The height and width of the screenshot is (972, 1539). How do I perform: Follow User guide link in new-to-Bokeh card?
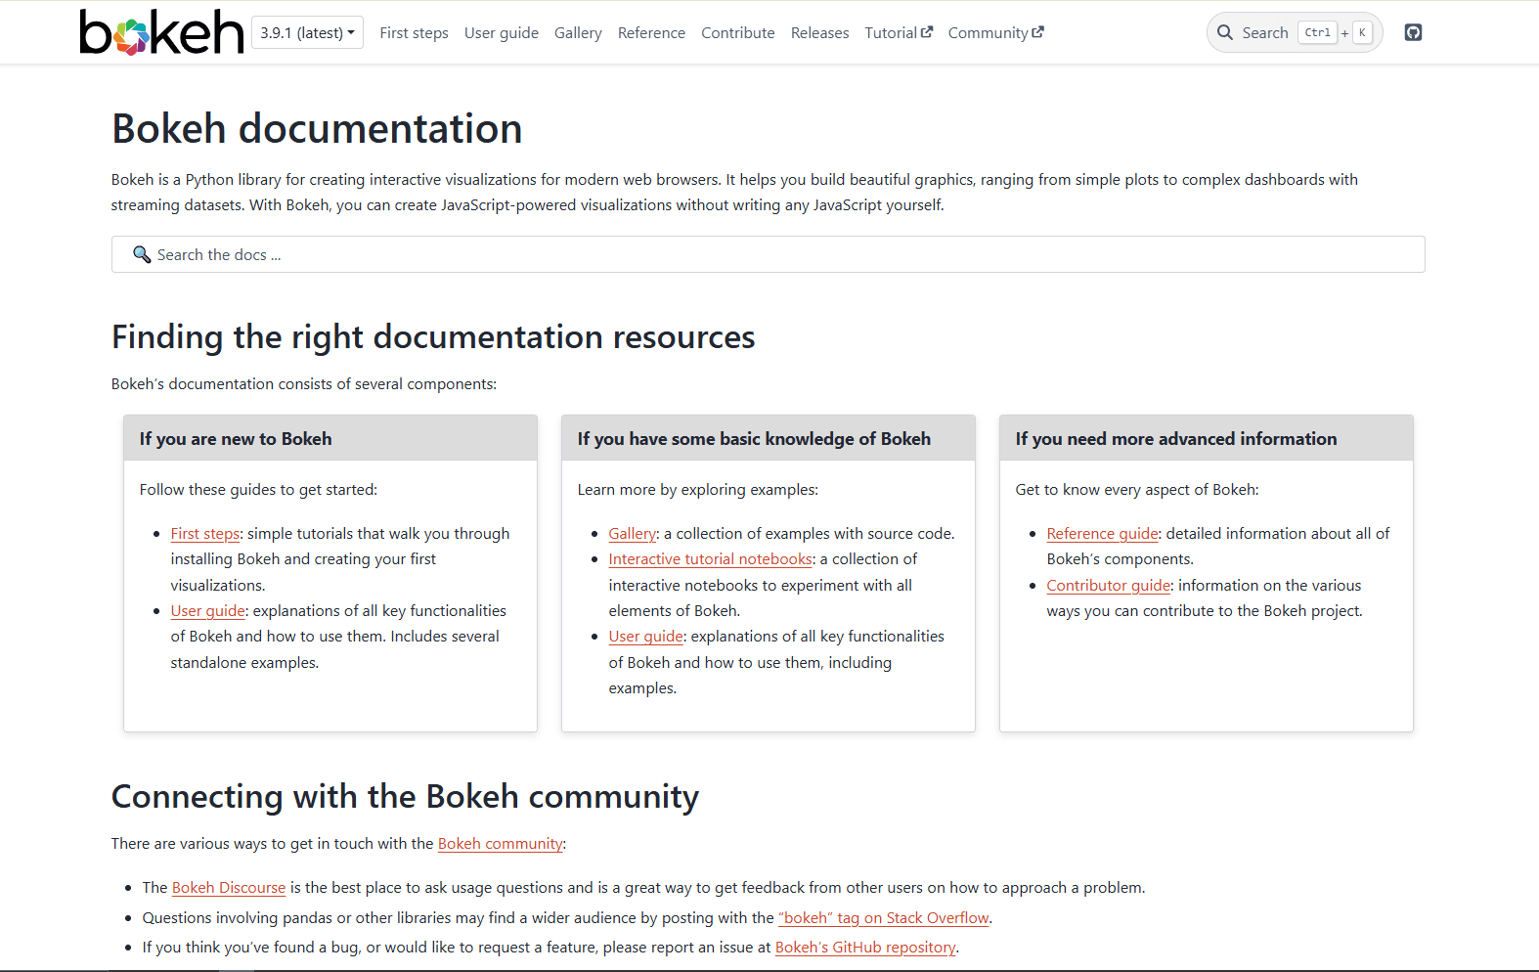click(x=208, y=611)
